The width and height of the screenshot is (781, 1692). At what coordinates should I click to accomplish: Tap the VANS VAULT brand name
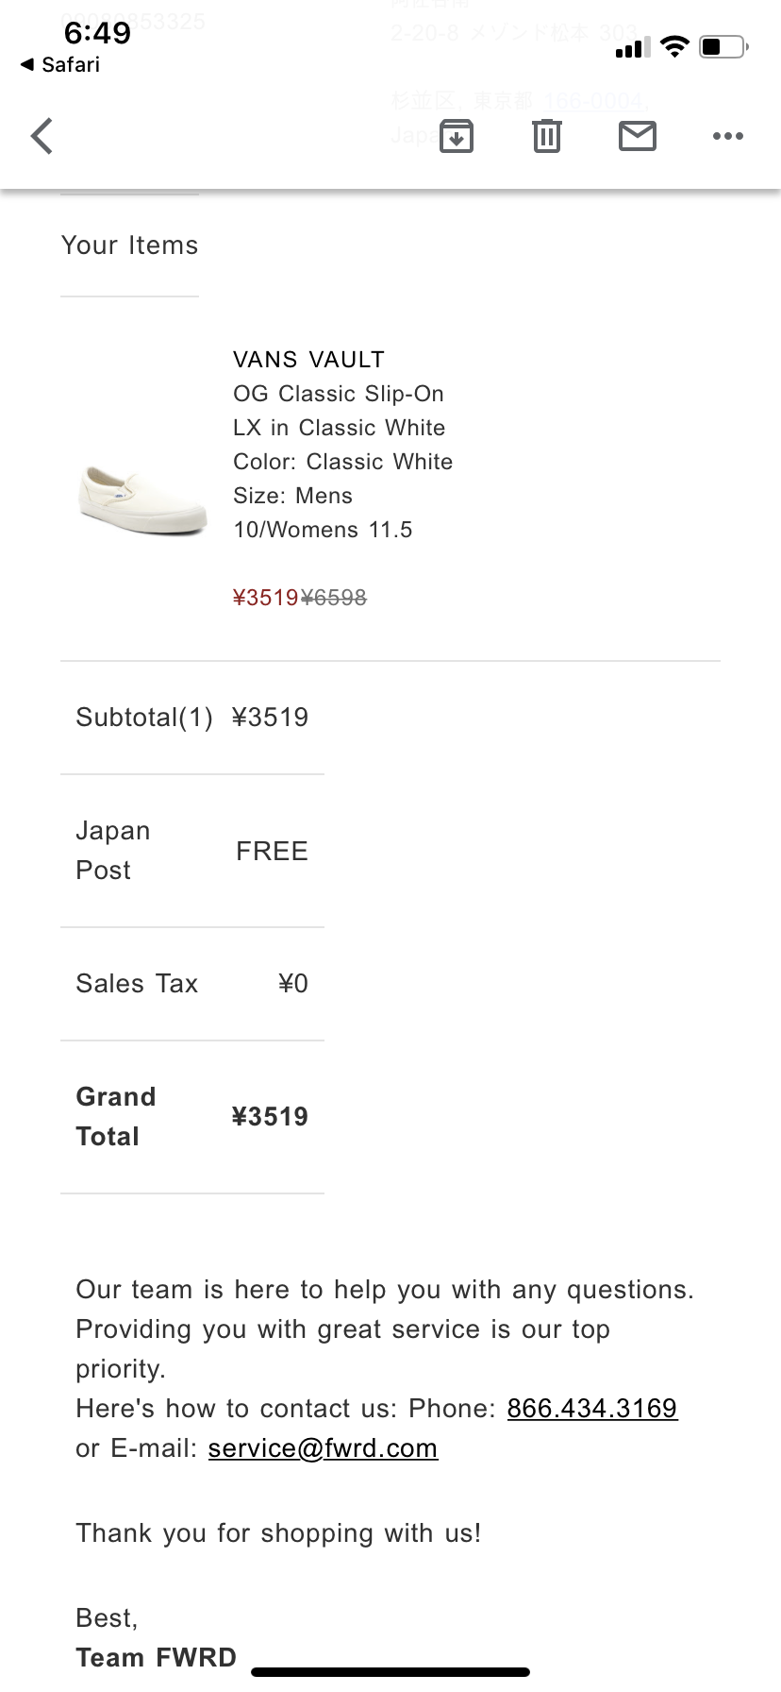pos(308,359)
